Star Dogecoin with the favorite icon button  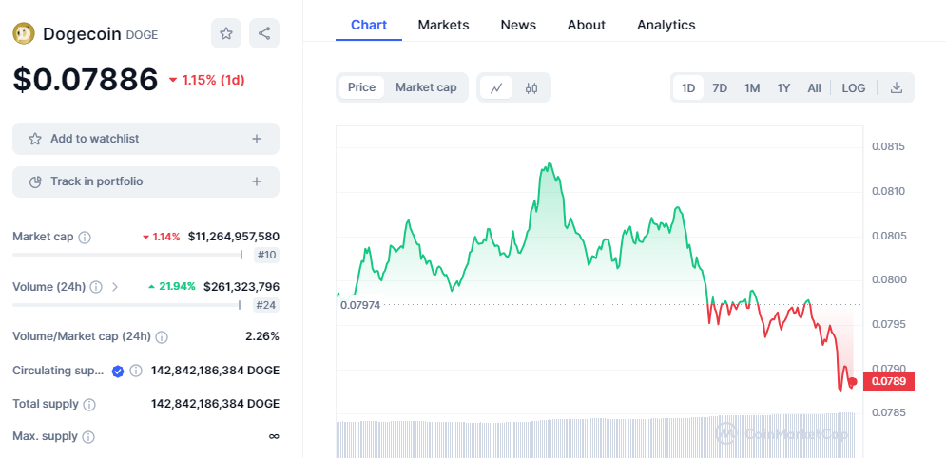[x=226, y=33]
